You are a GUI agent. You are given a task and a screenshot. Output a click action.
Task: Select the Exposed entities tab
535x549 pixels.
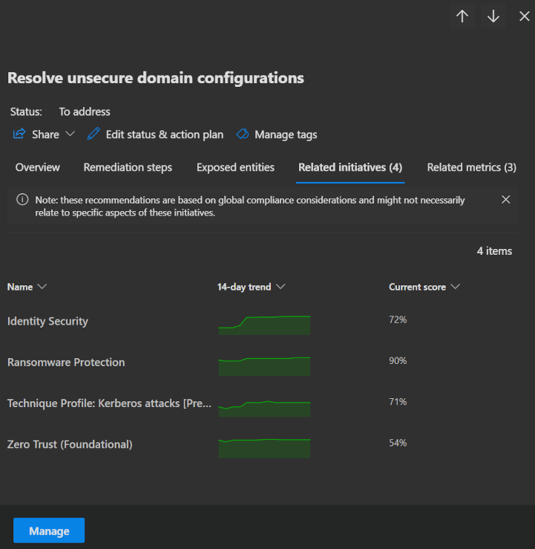(x=235, y=167)
